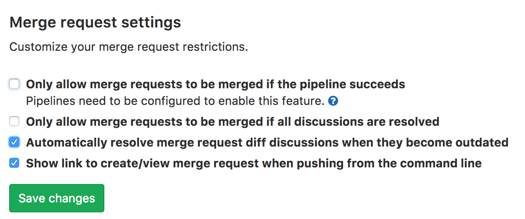Click label 'Only allow merge requests… pipeline succeeds'
This screenshot has width=525, height=219.
tap(215, 85)
